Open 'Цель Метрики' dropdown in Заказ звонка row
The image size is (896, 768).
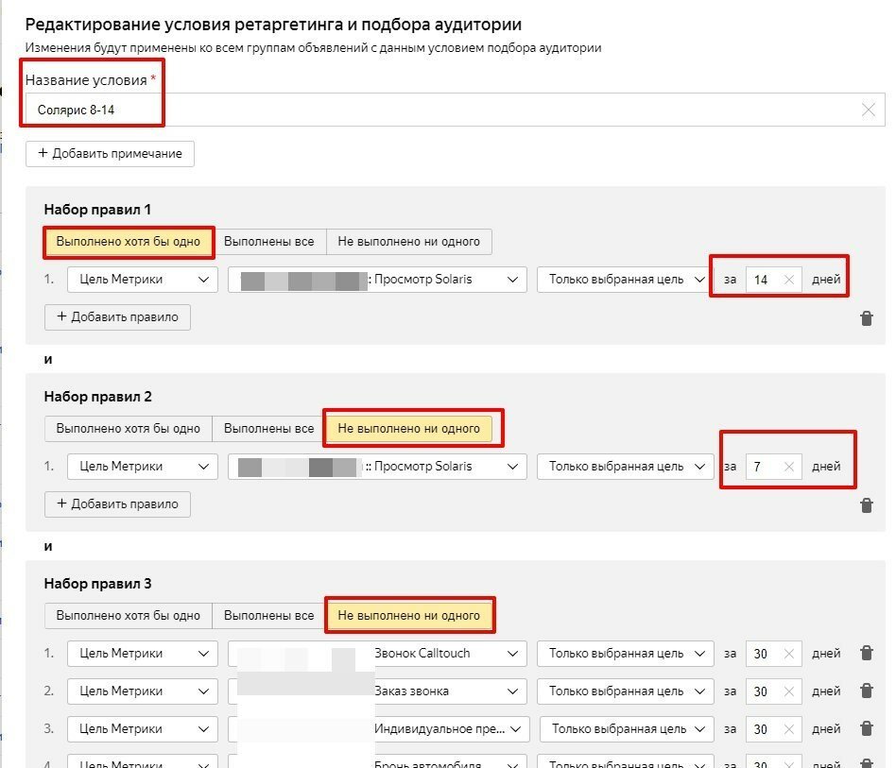(143, 691)
